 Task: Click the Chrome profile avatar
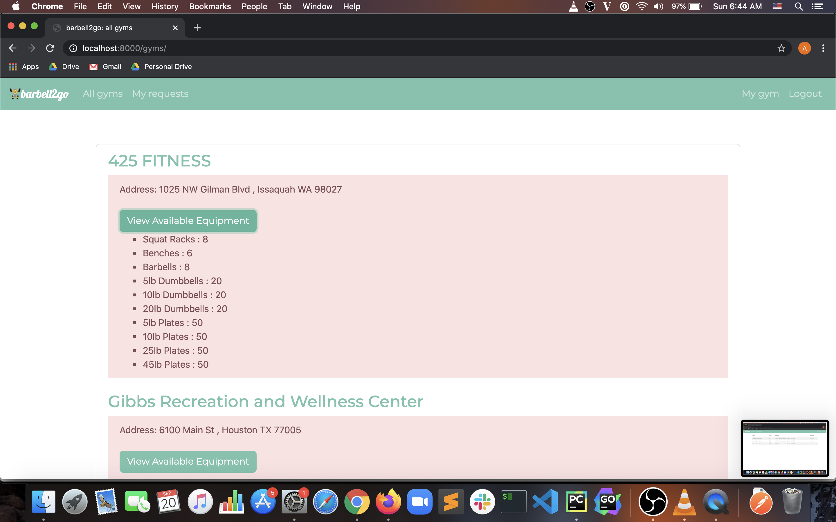coord(804,48)
